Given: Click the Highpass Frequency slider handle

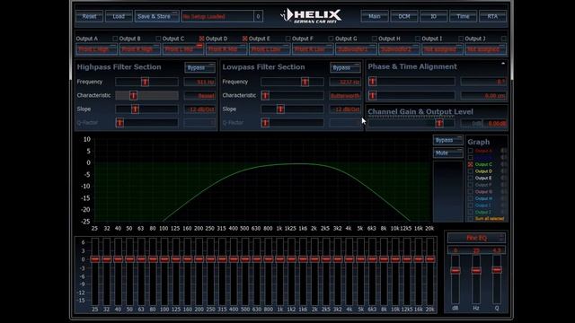Looking at the screenshot, I should [x=145, y=82].
